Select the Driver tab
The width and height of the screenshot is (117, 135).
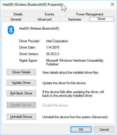pyautogui.click(x=102, y=19)
